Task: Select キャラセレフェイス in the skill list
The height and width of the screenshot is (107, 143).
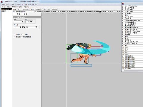Action: point(131,42)
